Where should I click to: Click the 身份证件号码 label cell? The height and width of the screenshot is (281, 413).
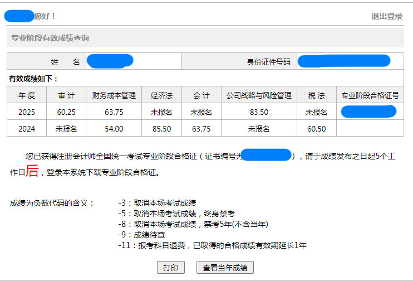pos(269,62)
